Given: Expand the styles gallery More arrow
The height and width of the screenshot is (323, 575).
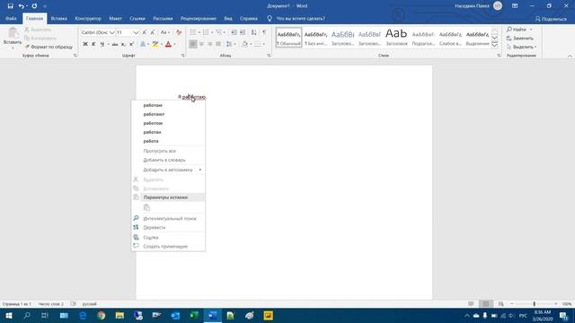Looking at the screenshot, I should 494,45.
